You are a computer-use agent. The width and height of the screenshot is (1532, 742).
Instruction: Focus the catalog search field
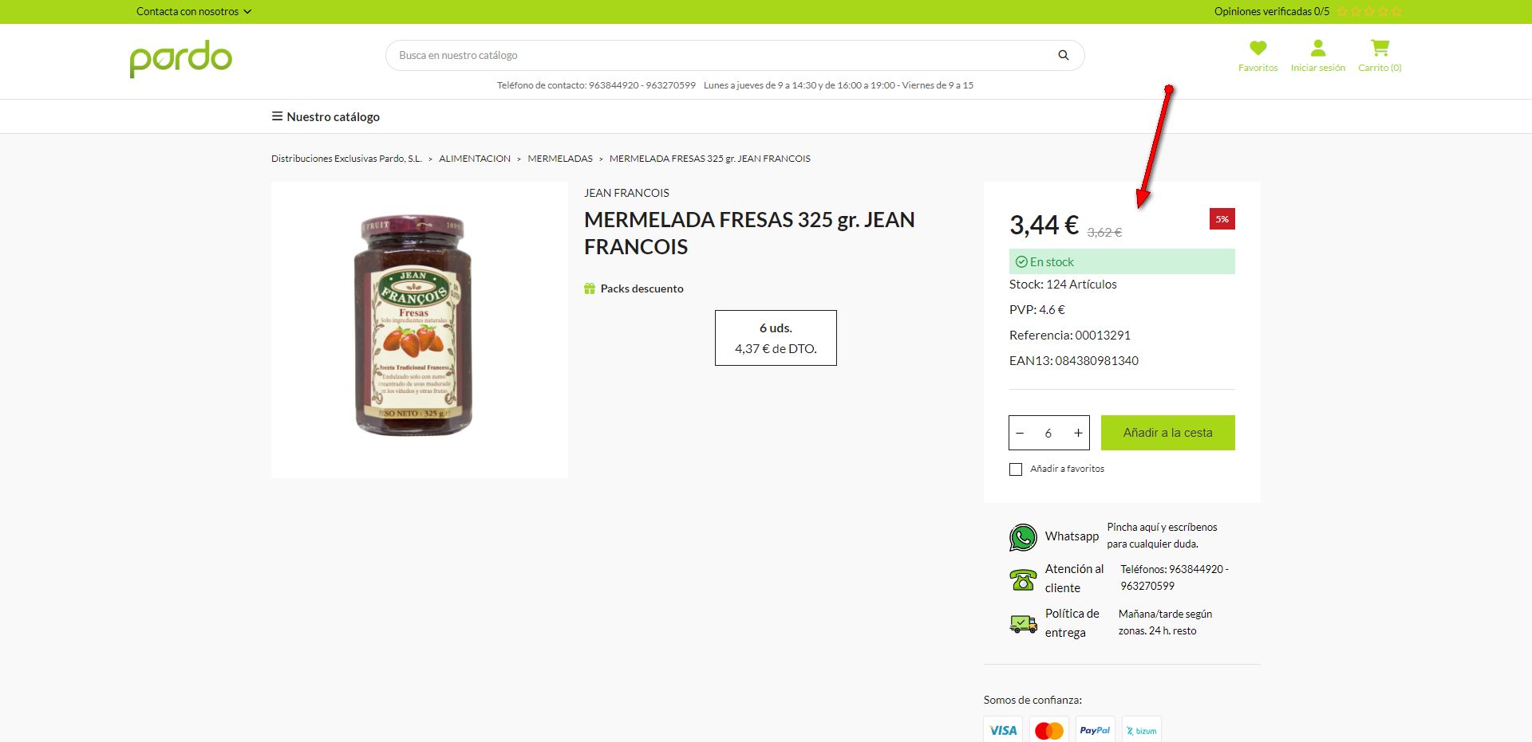(722, 55)
